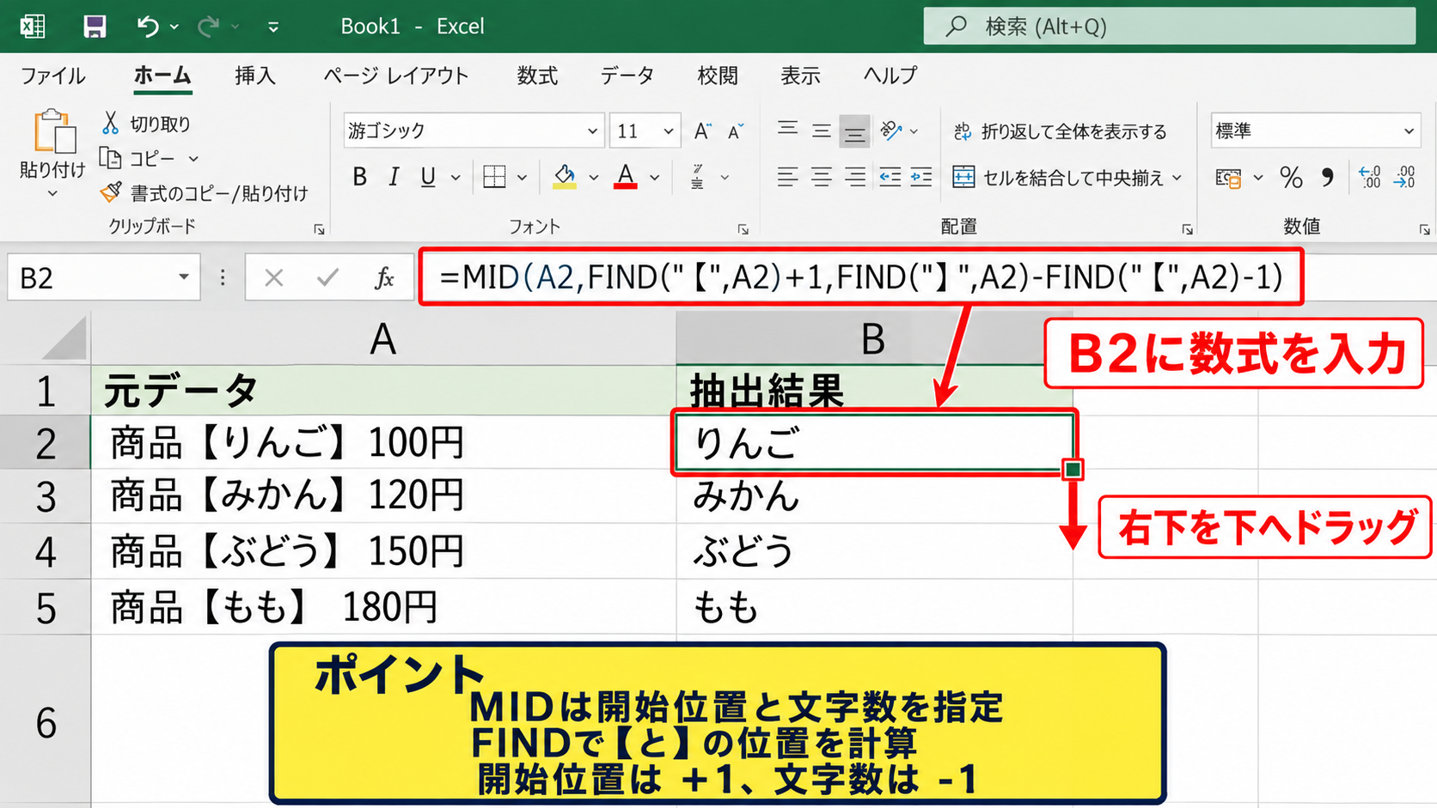Viewport: 1437px width, 808px height.
Task: Click the increase font size icon
Action: pos(702,131)
